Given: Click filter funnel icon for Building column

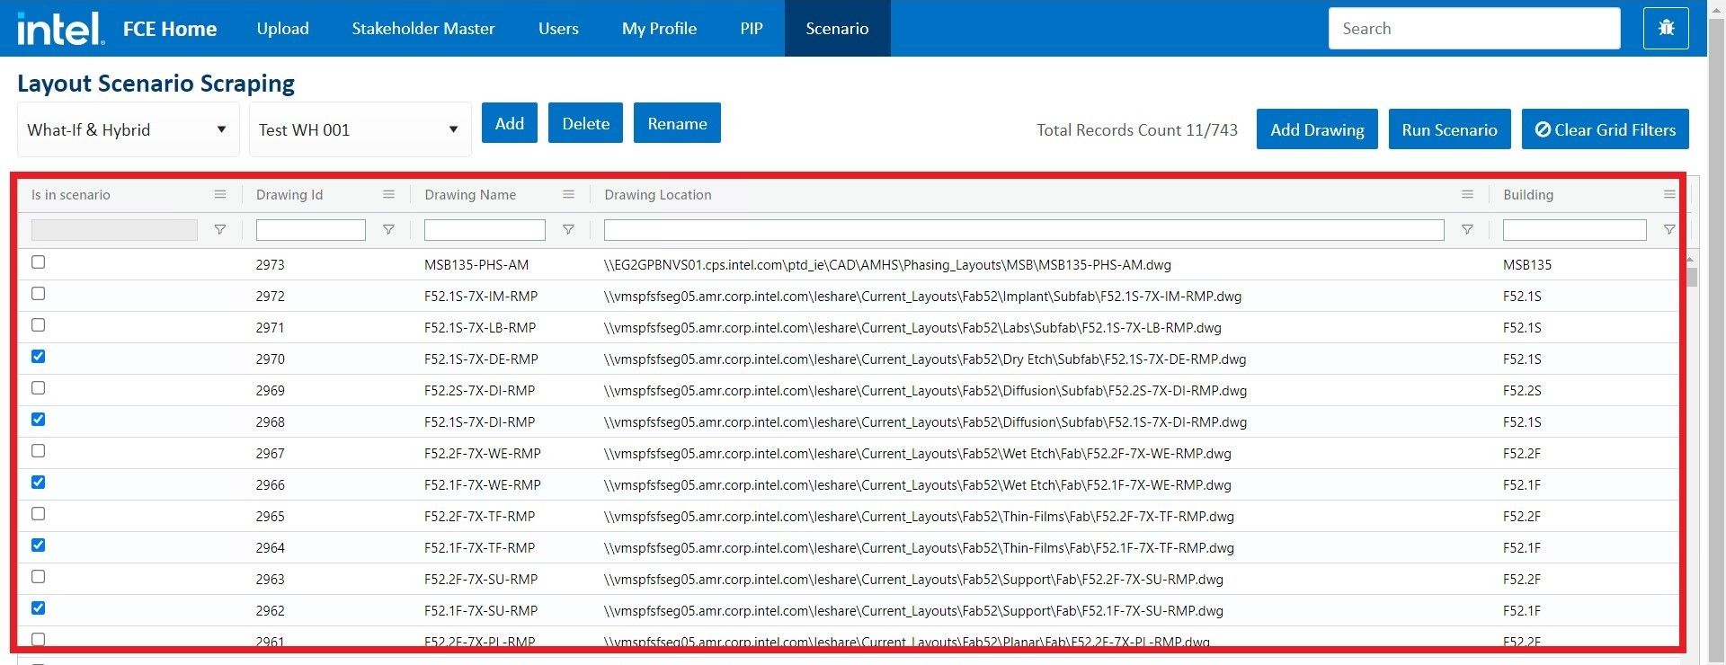Looking at the screenshot, I should (x=1669, y=230).
